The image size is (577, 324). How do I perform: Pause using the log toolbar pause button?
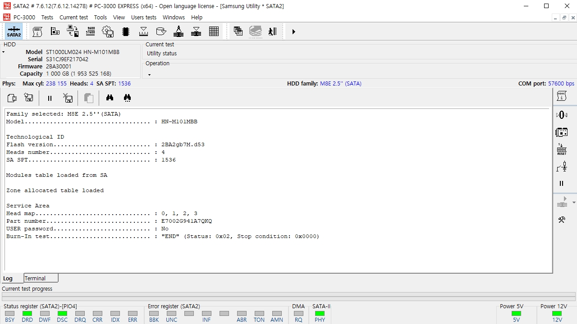click(50, 98)
